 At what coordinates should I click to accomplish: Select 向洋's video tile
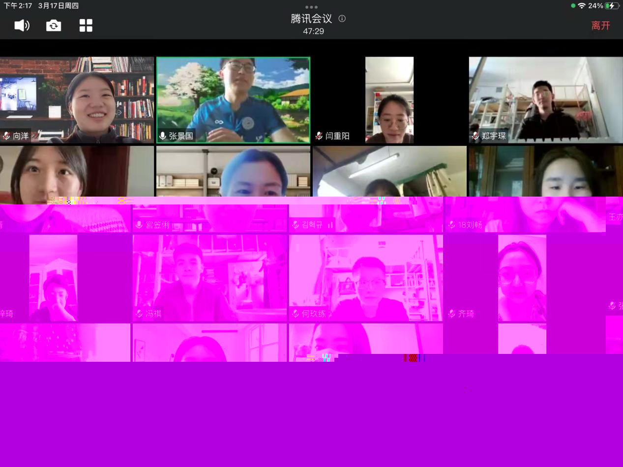click(77, 100)
